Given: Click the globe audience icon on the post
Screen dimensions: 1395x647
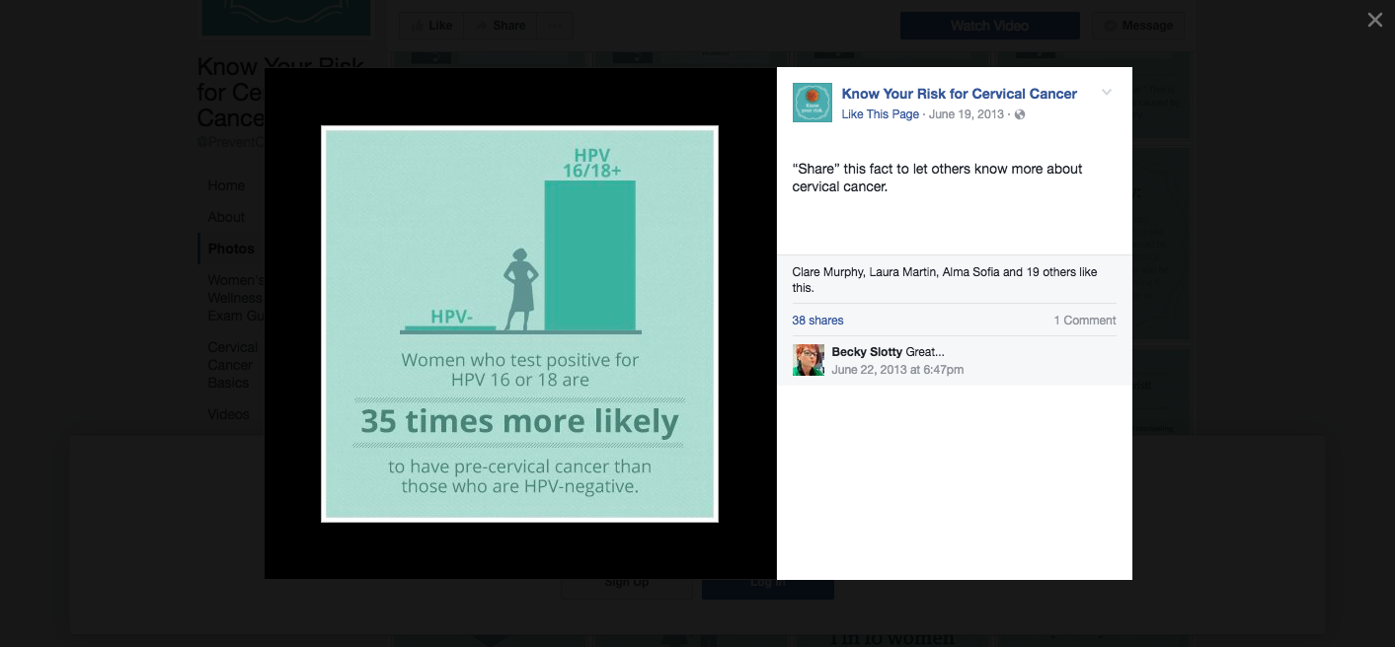Looking at the screenshot, I should [1018, 114].
